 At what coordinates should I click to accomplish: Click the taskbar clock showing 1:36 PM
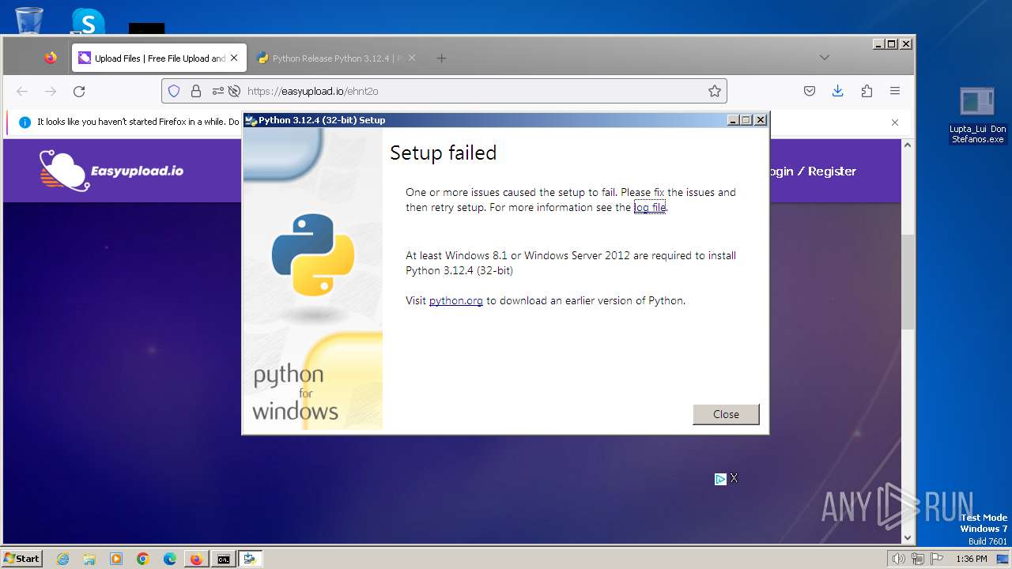tap(971, 559)
